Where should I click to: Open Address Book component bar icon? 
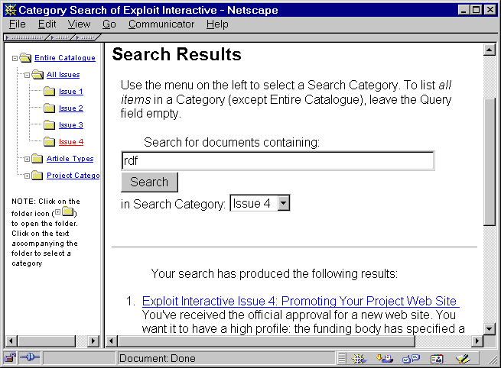tap(437, 359)
